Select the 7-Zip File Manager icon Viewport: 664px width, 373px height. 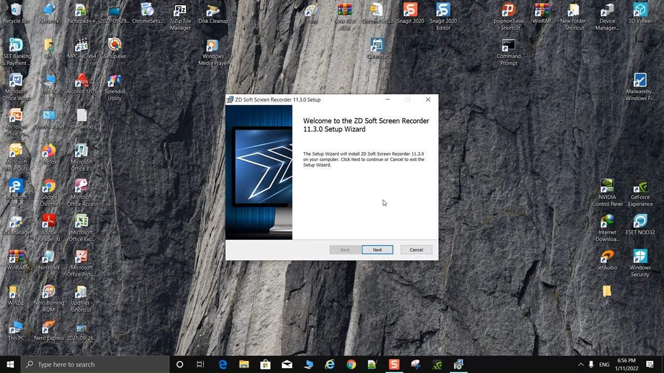[x=180, y=16]
